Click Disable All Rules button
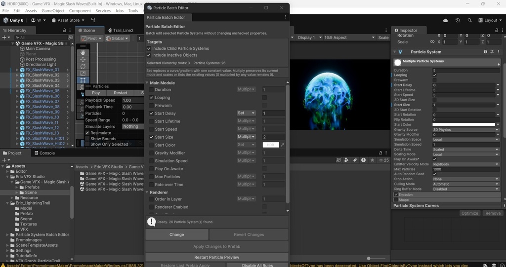This screenshot has height=267, width=506. click(257, 266)
